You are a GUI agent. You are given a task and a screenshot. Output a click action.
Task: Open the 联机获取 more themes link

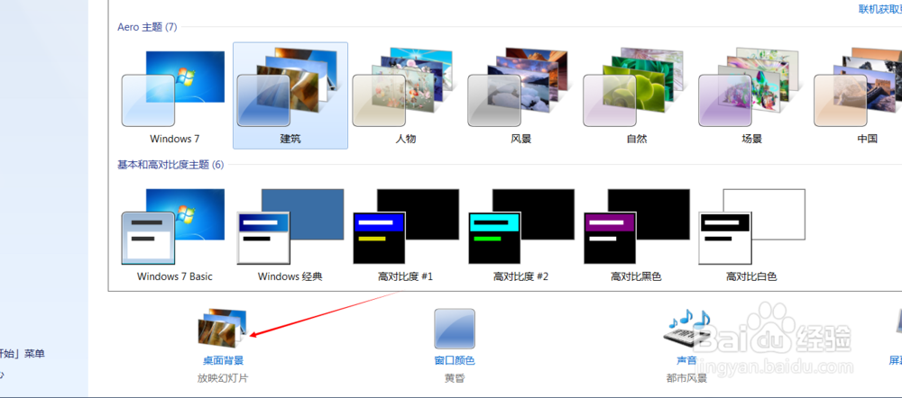(x=880, y=9)
